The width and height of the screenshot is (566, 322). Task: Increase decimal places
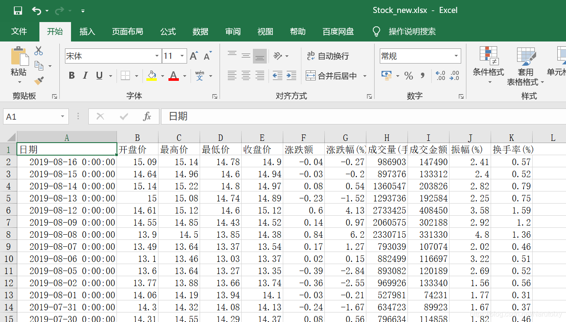tap(440, 76)
